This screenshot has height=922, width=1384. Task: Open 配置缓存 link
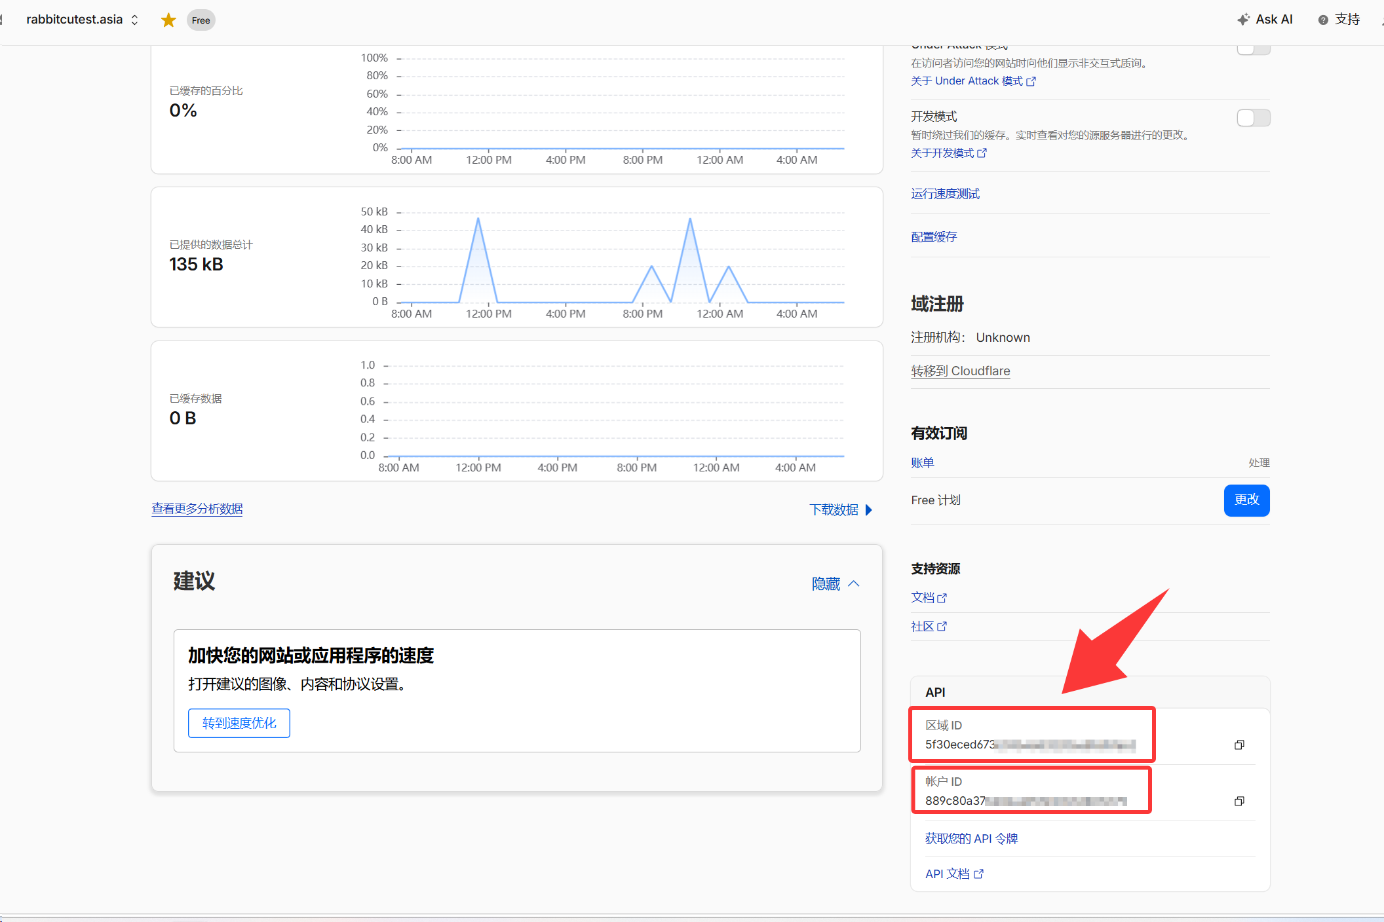[934, 237]
